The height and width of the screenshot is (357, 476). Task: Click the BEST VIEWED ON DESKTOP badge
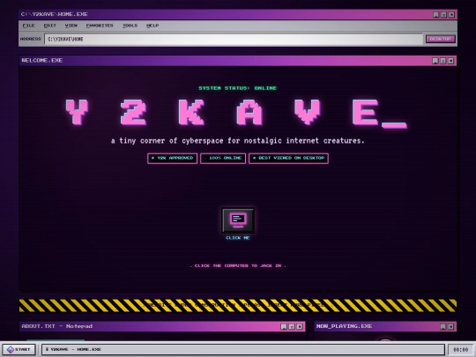(x=288, y=158)
